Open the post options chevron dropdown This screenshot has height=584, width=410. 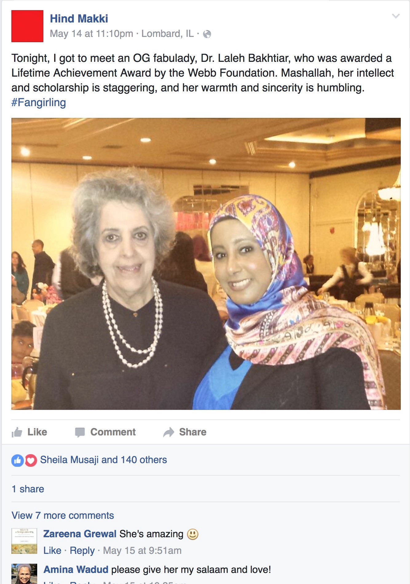(396, 16)
